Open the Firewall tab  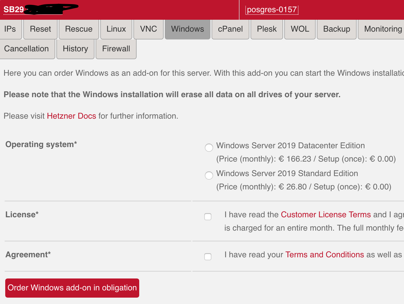point(116,49)
